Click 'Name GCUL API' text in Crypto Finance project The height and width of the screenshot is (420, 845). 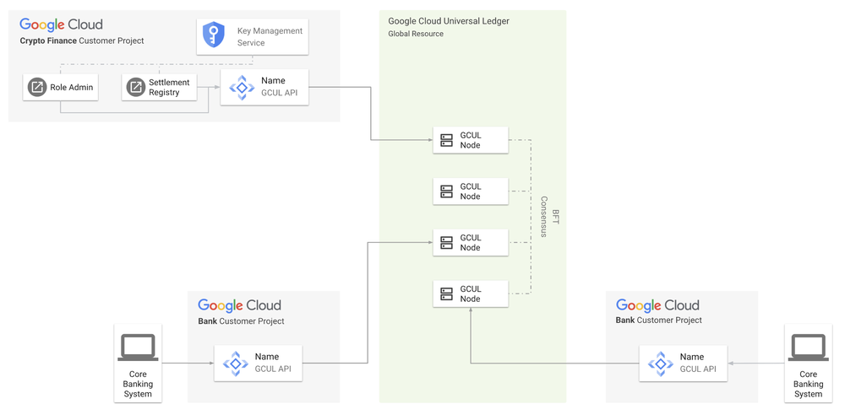tap(279, 86)
